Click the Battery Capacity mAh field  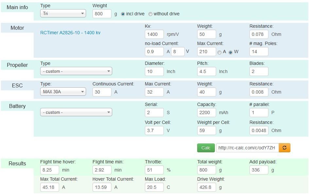tap(206, 112)
